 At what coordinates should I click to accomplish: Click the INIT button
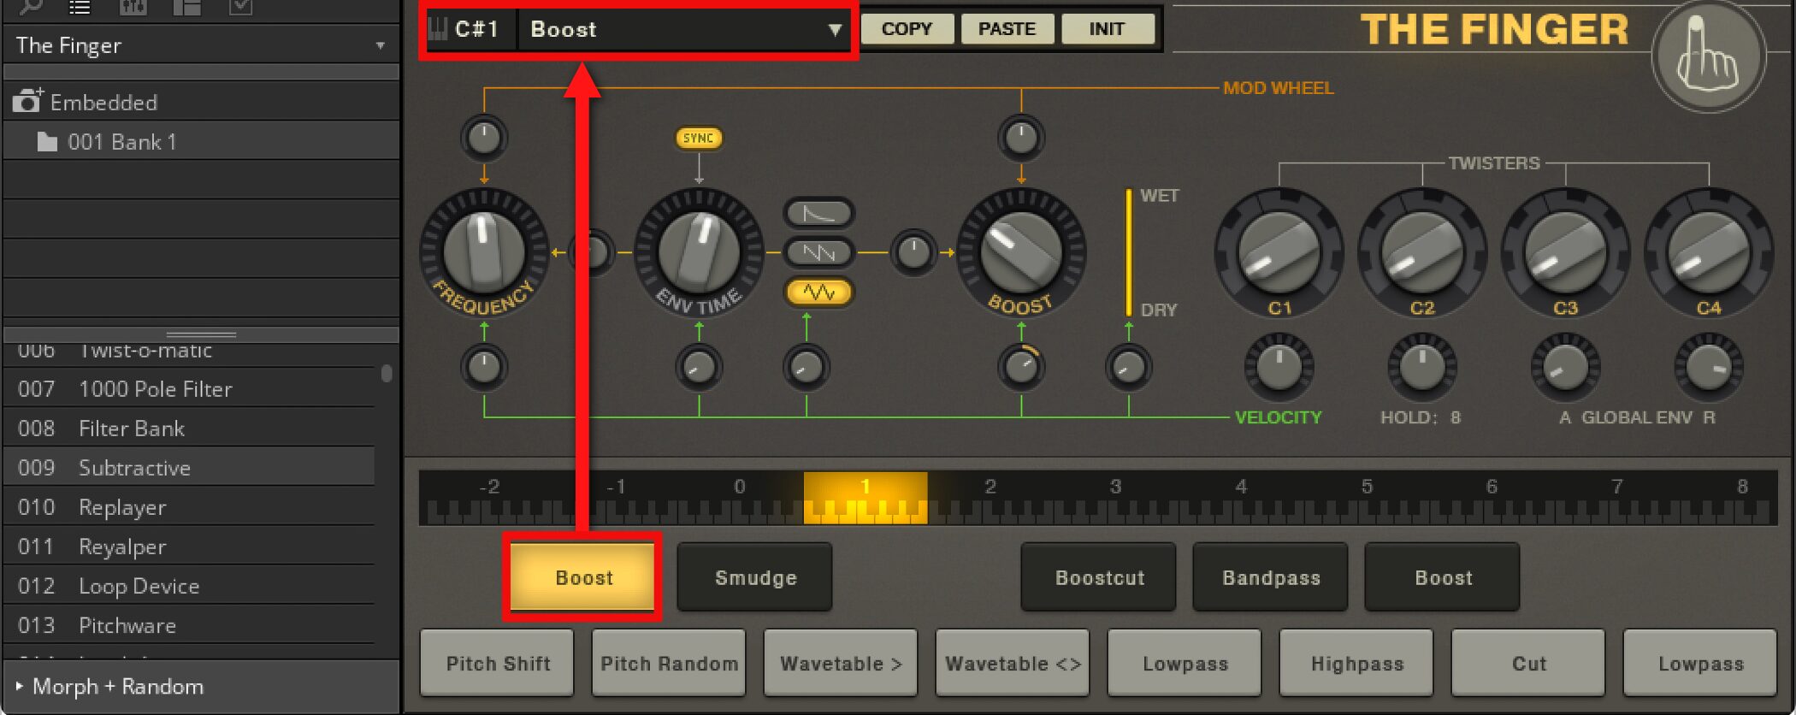point(1107,29)
